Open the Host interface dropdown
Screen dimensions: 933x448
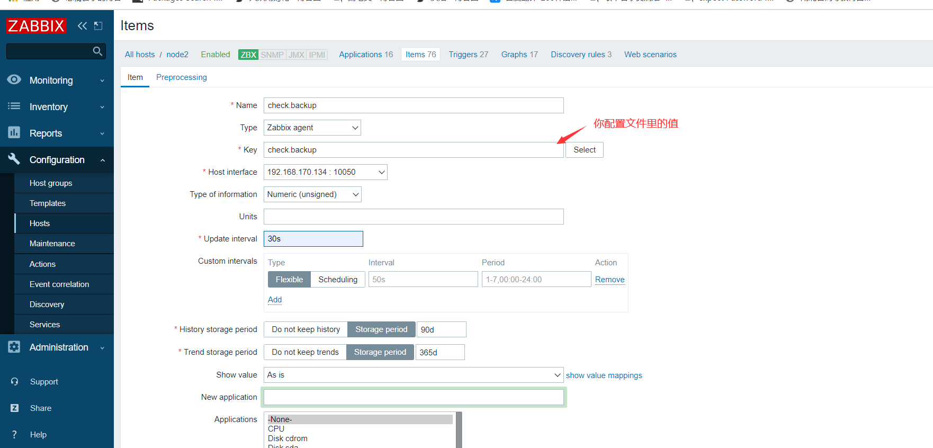click(326, 172)
